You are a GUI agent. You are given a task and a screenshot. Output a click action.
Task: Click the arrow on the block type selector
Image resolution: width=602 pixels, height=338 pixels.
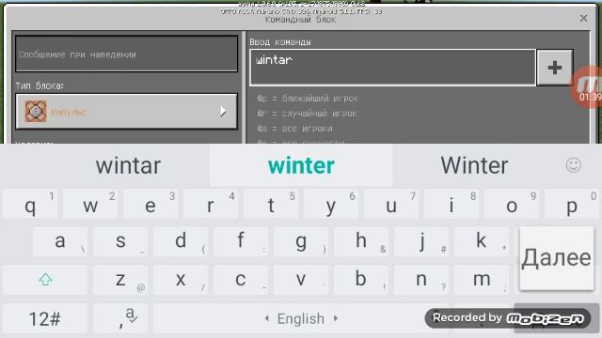point(223,112)
